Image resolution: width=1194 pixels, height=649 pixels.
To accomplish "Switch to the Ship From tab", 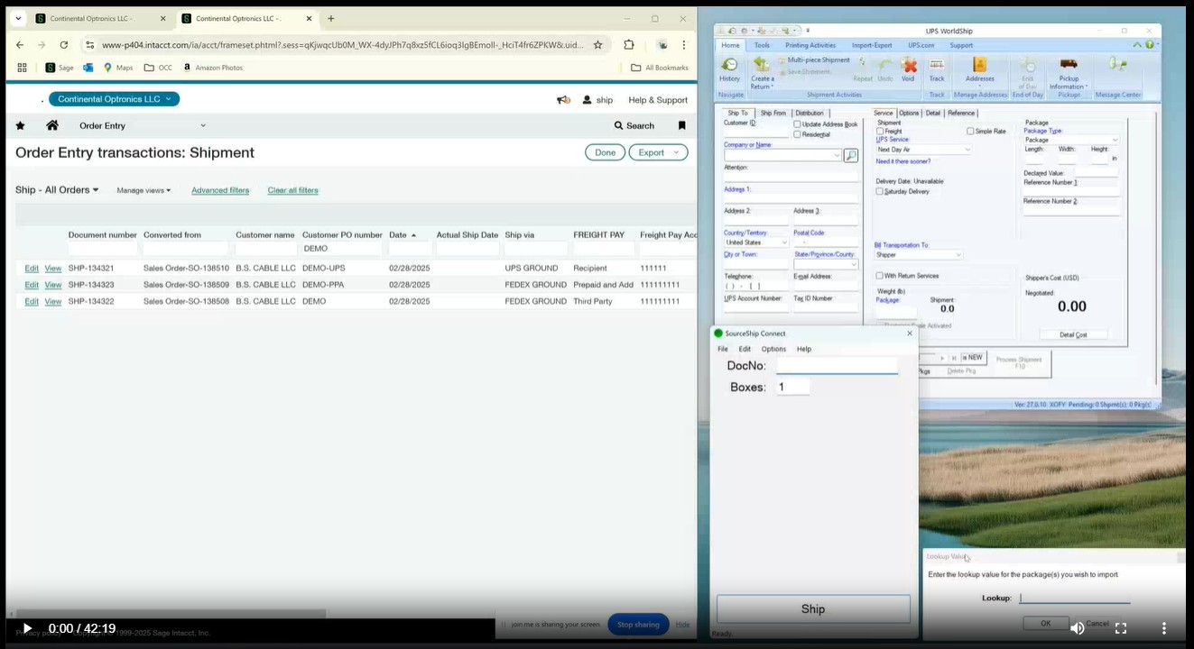I will click(x=773, y=113).
